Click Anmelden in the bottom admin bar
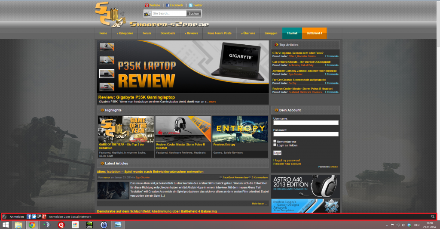Viewport: 440px width, 229px height. (x=17, y=217)
